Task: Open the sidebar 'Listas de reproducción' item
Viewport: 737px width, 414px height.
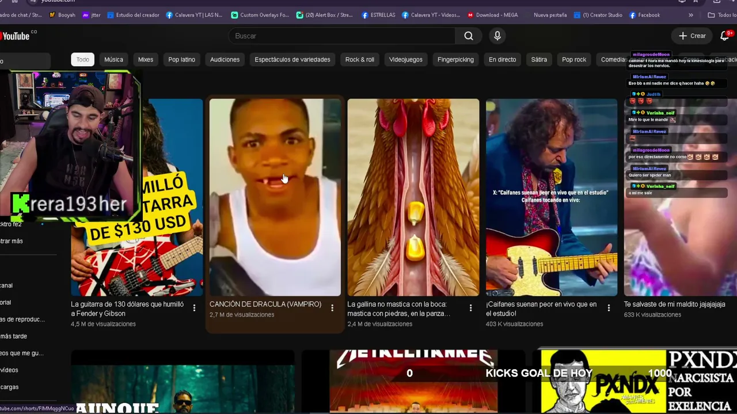Action: point(22,319)
